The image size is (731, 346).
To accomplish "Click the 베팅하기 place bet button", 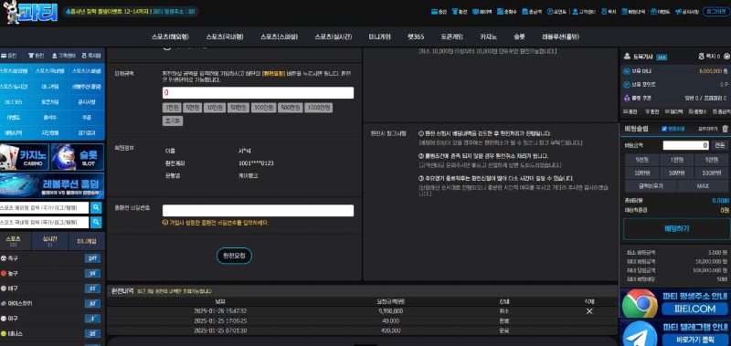I will click(676, 228).
